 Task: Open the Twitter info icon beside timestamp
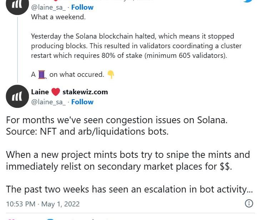(249, 204)
